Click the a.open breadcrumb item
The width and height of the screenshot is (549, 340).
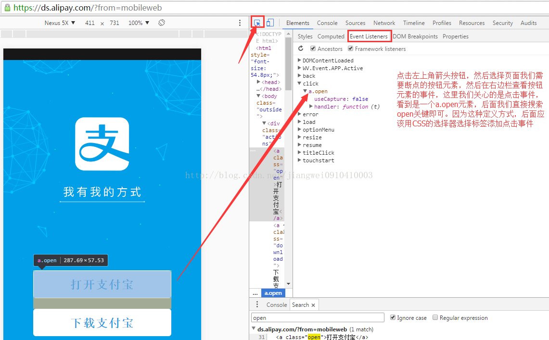(273, 293)
